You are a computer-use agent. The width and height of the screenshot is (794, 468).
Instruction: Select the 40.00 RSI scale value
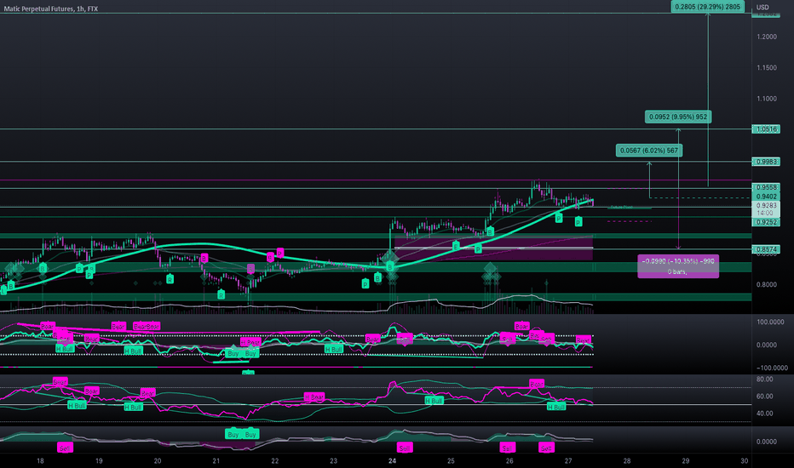pyautogui.click(x=765, y=414)
